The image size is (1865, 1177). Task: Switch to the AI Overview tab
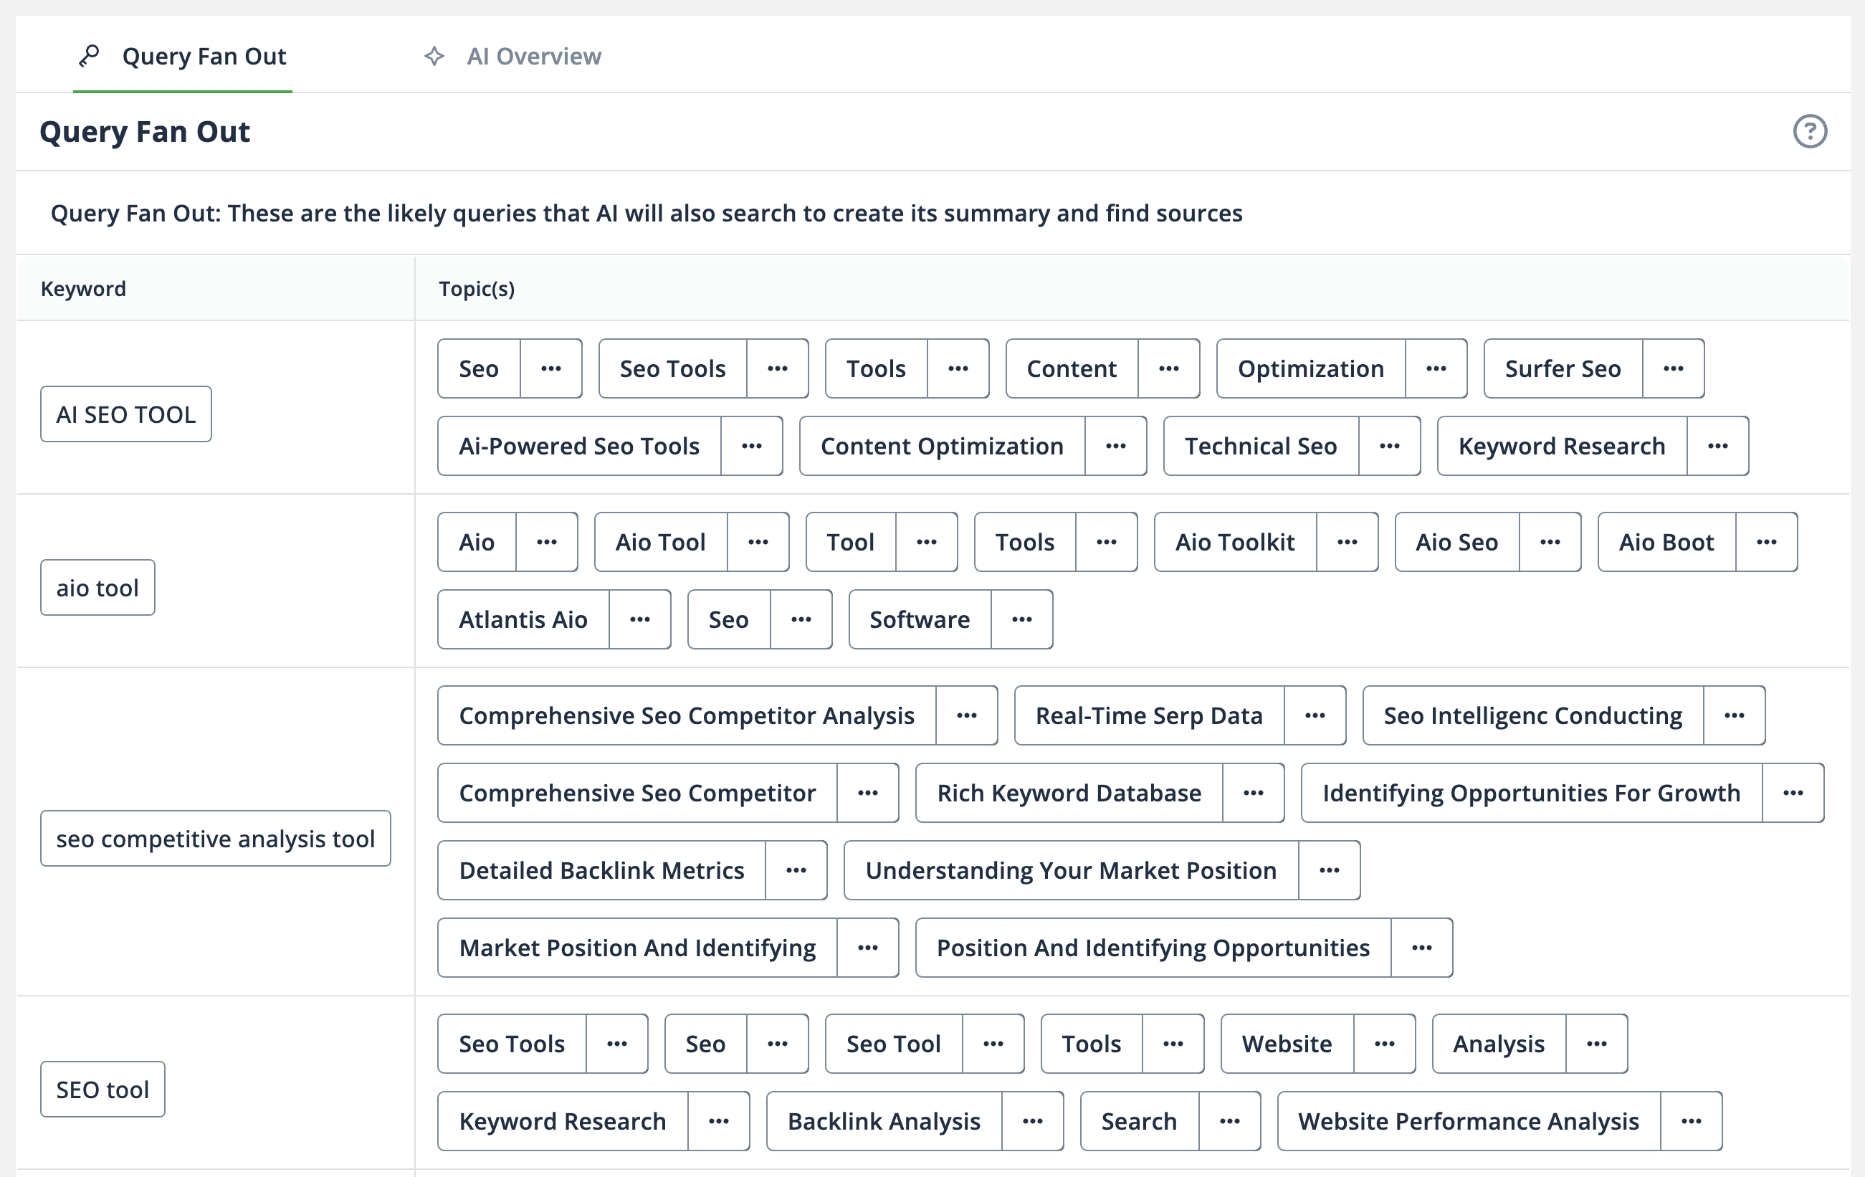(512, 57)
